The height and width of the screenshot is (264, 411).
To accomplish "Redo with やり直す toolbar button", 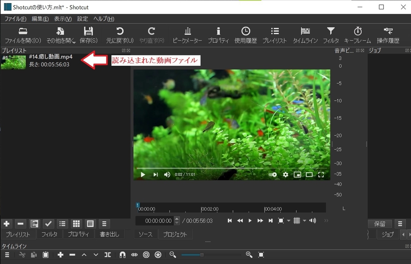I will pyautogui.click(x=152, y=35).
